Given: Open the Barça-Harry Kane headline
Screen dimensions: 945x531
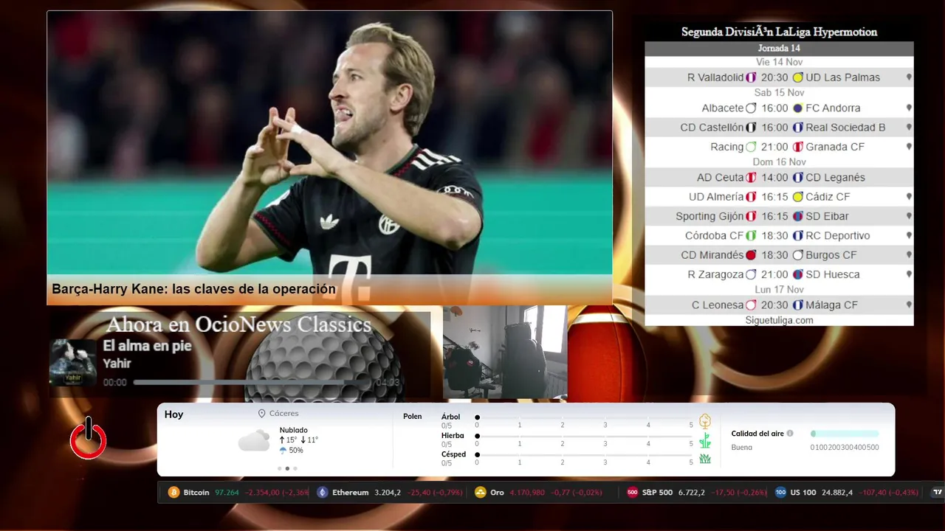Looking at the screenshot, I should 193,289.
